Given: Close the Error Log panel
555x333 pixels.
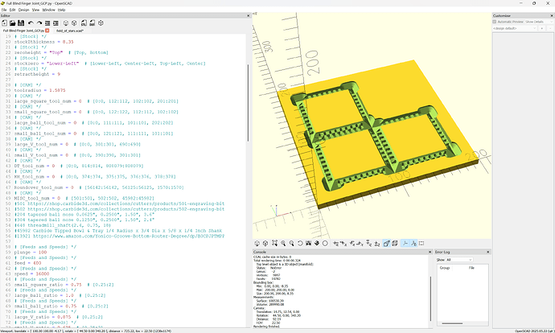Looking at the screenshot, I should 488,252.
